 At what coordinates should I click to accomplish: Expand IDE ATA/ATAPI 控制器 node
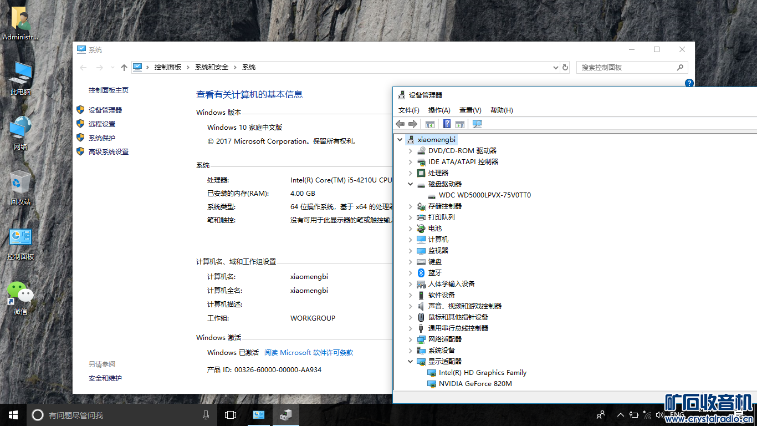click(x=411, y=162)
